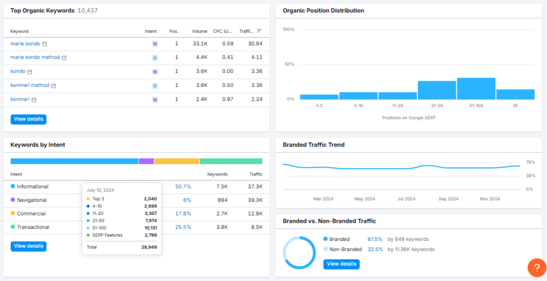Image resolution: width=547 pixels, height=281 pixels.
Task: Click the 6% Navigational percentage link
Action: (x=187, y=200)
